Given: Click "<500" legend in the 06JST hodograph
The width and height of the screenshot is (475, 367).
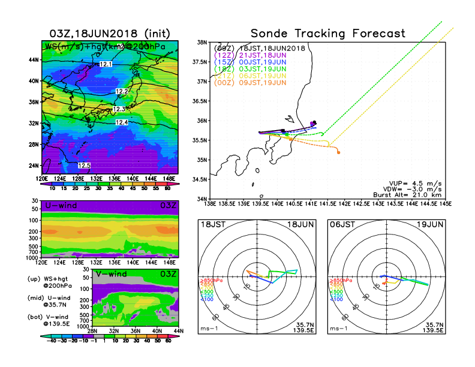Looking at the screenshot, I should click(x=336, y=292).
